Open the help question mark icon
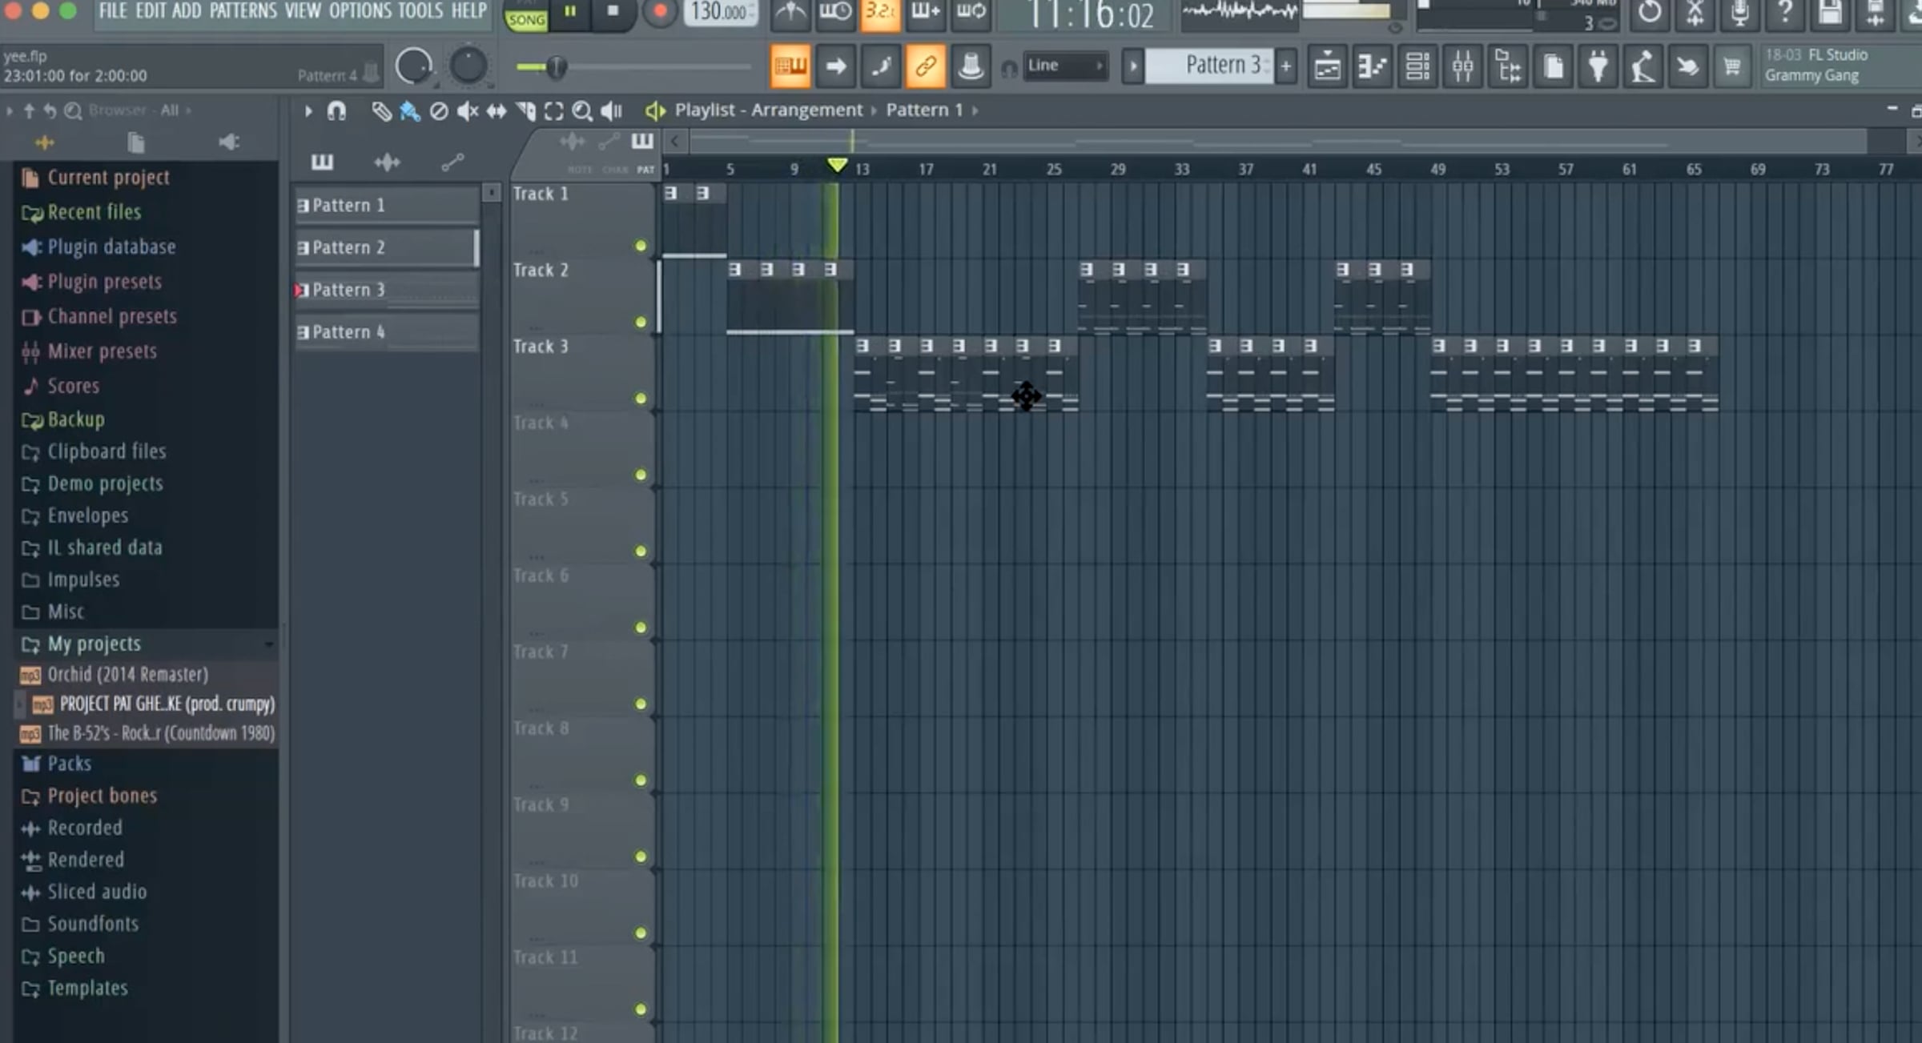Image resolution: width=1922 pixels, height=1043 pixels. click(1784, 13)
